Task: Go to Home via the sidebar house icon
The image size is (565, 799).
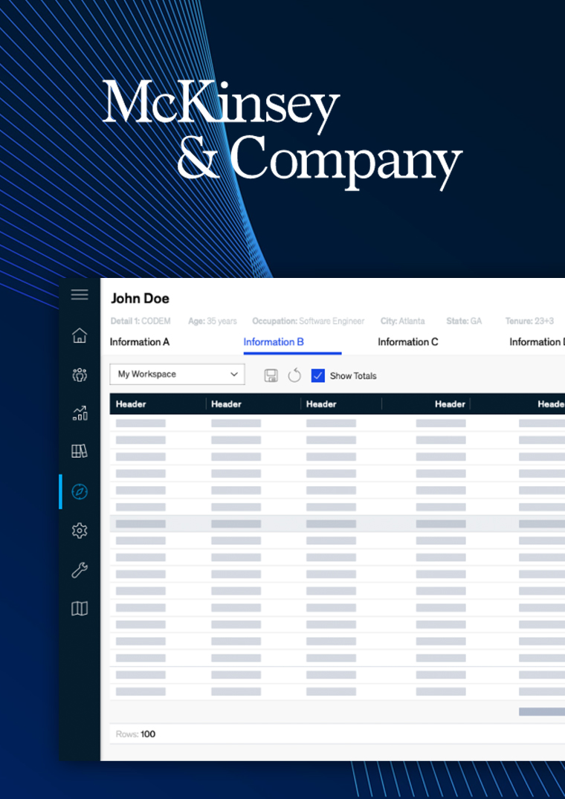Action: pyautogui.click(x=80, y=335)
